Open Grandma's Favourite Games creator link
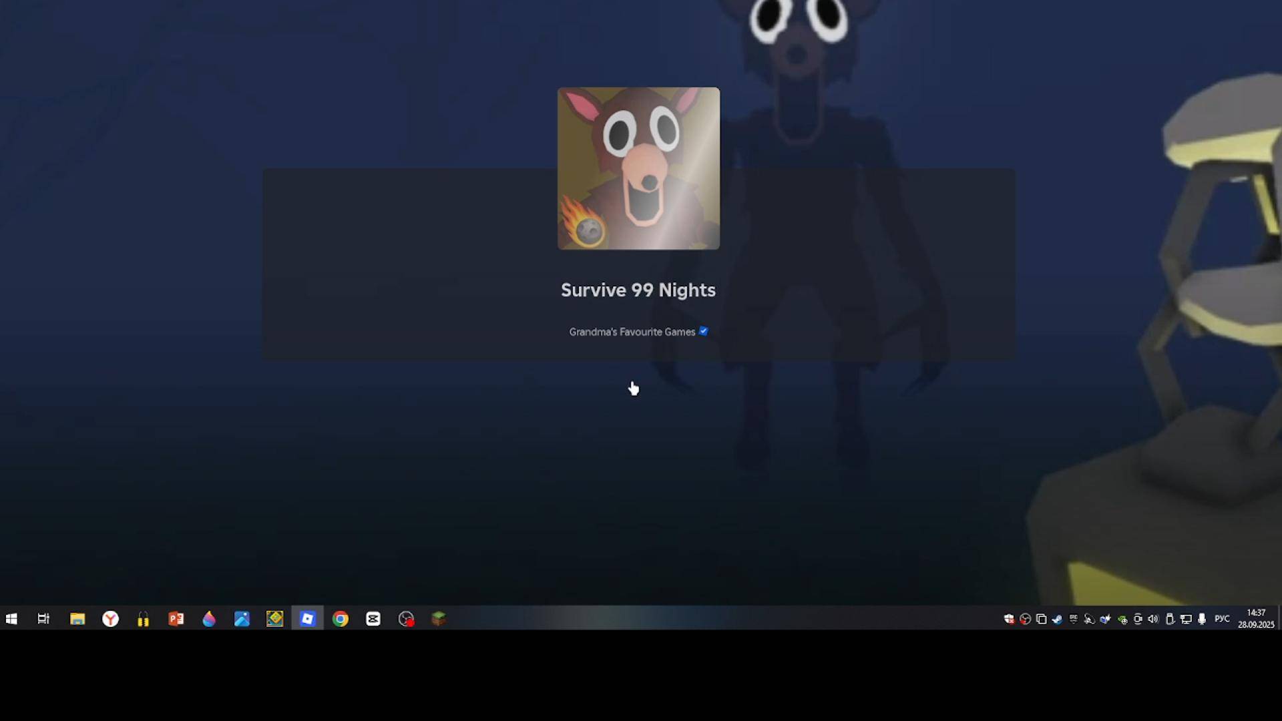Screen dimensions: 1282x721 click(x=632, y=332)
